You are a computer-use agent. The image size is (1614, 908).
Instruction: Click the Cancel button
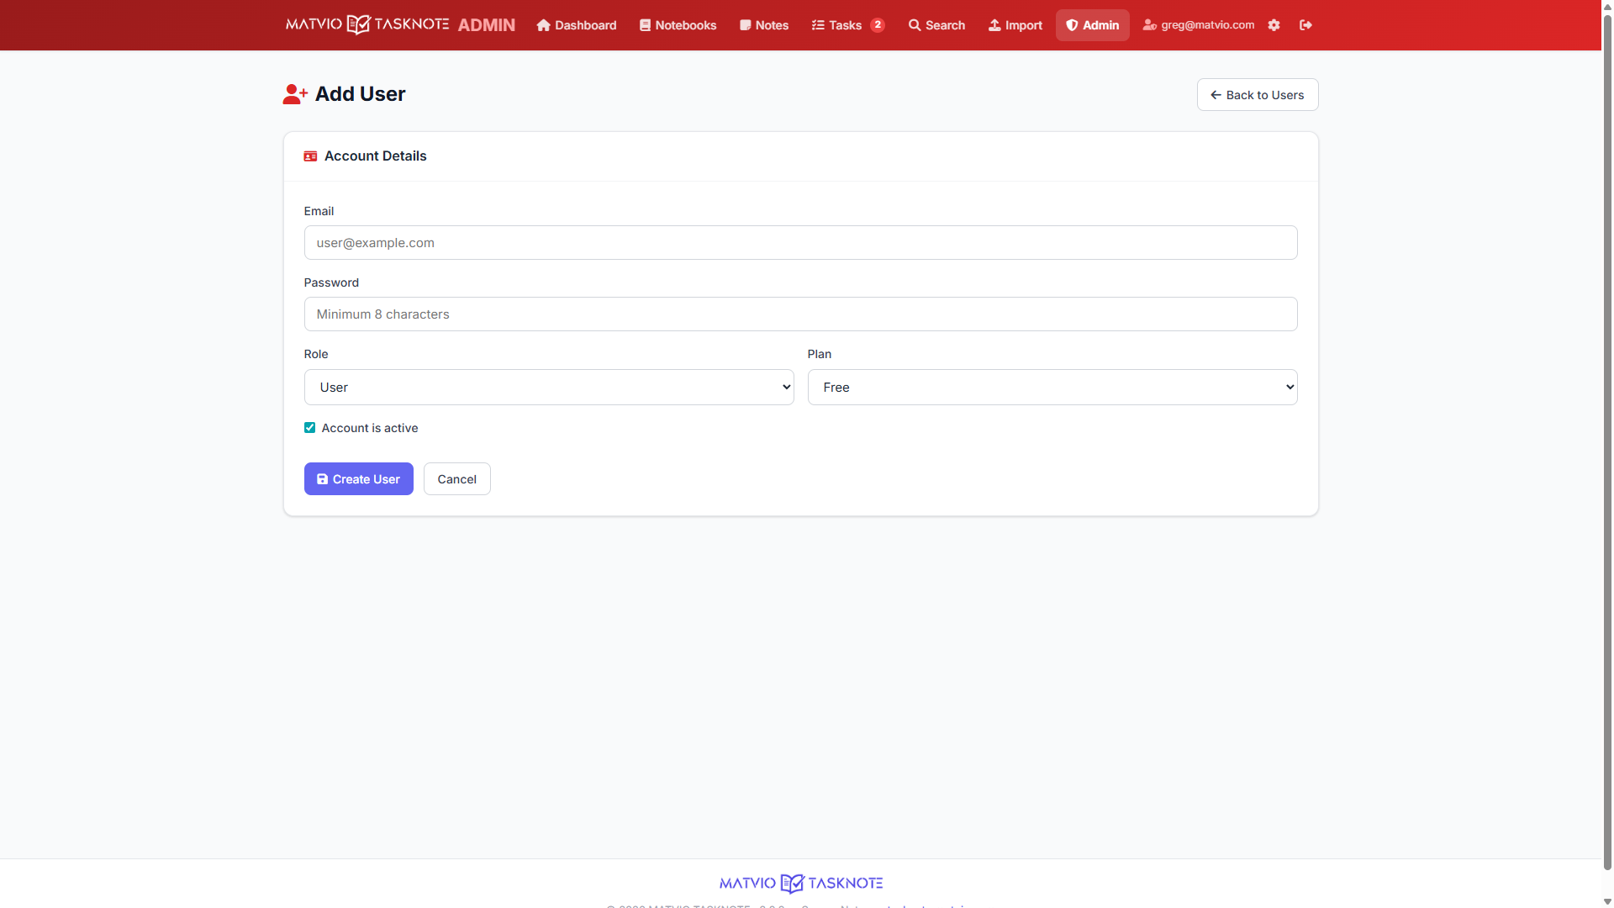click(x=456, y=479)
